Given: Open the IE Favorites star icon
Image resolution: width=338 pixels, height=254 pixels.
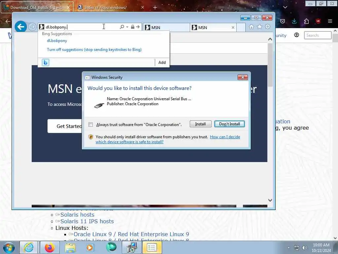Looking at the screenshot, I should point(259,26).
